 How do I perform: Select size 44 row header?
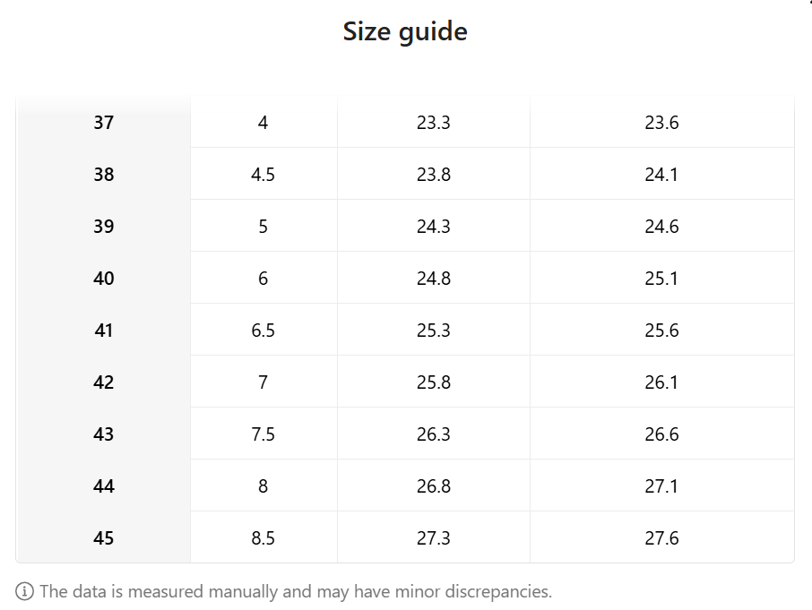pos(104,486)
